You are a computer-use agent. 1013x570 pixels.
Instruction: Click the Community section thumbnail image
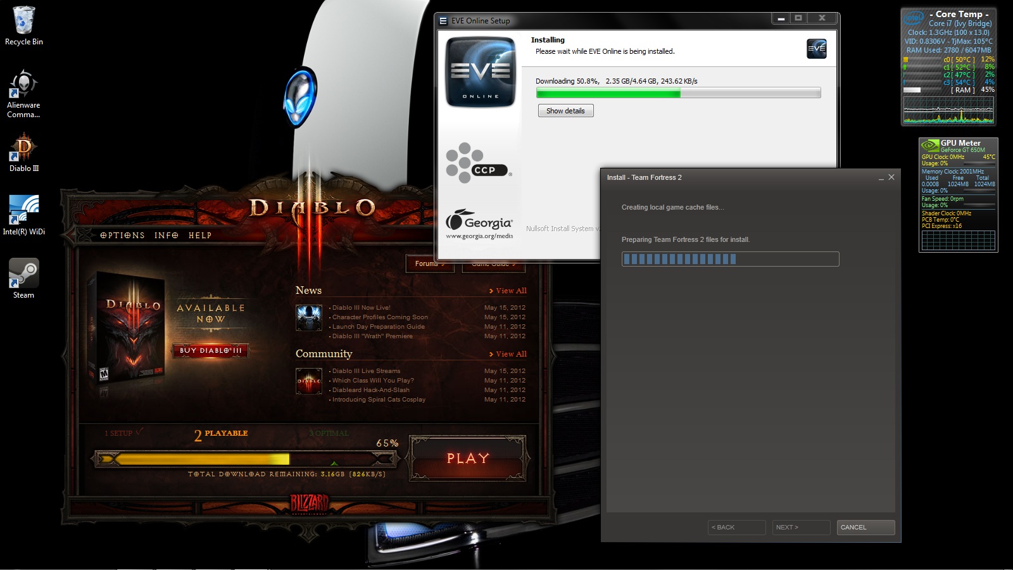(309, 381)
